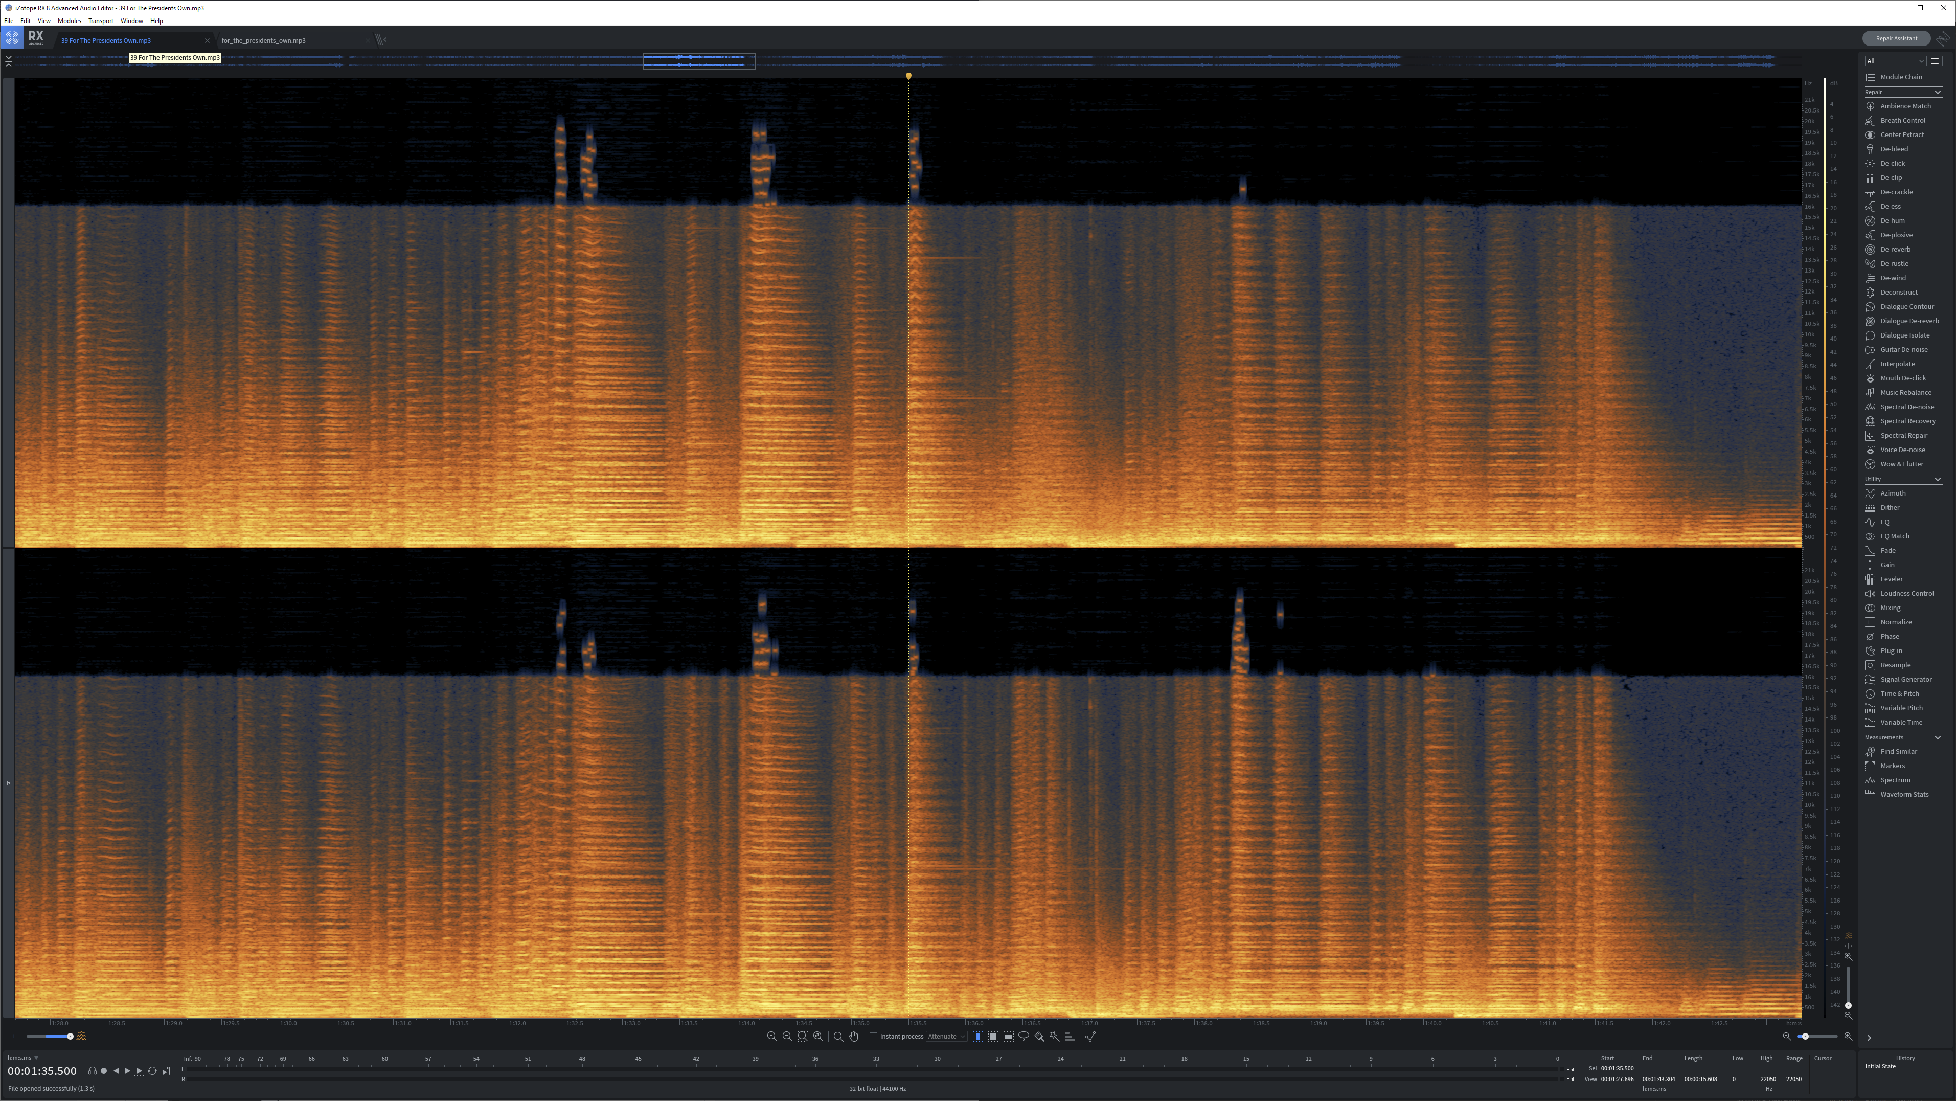Open the Time & Pitch module
1956x1101 pixels.
click(x=1899, y=693)
